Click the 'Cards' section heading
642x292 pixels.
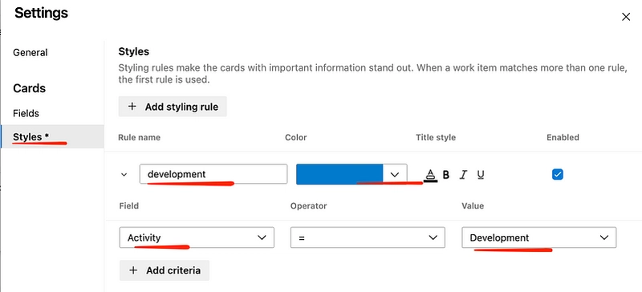pos(29,88)
